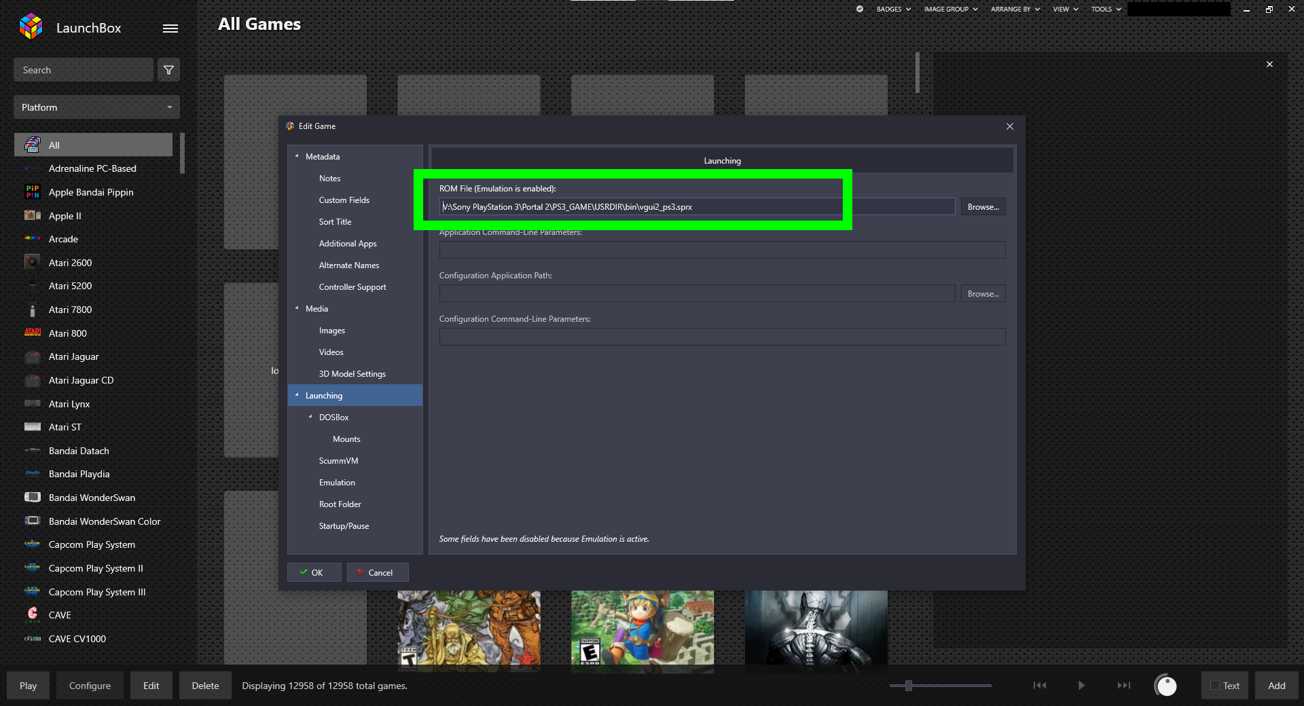Skip to next track in music controls
Image resolution: width=1304 pixels, height=706 pixels.
(x=1124, y=686)
